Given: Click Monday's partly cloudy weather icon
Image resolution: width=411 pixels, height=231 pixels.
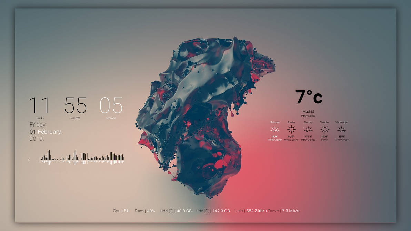Looking at the screenshot, I should point(308,130).
